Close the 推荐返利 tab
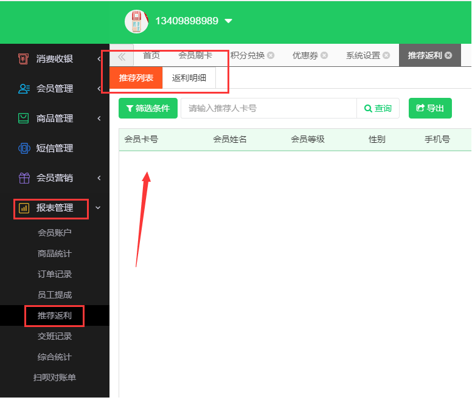This screenshot has height=403, width=472. [x=448, y=55]
